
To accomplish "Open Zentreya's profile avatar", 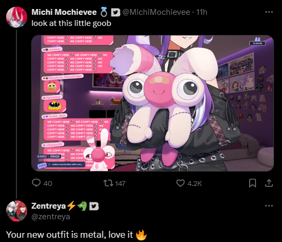I will pos(16,211).
